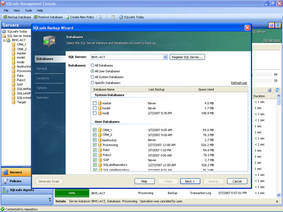This screenshot has width=283, height=212.
Task: Click the disabled key toolbar icon
Action: tap(107, 17)
